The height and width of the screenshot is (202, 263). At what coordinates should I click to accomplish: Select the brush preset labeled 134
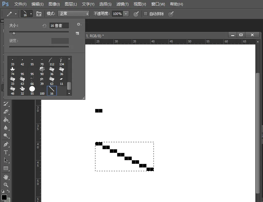61,62
